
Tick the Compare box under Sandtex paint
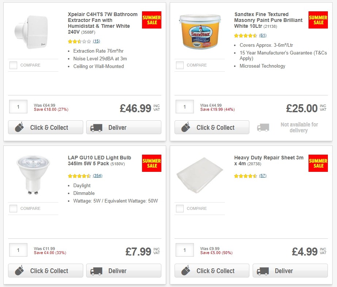coord(180,65)
